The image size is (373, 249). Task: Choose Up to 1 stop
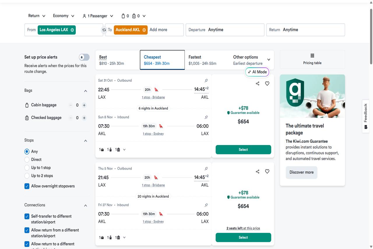click(27, 168)
